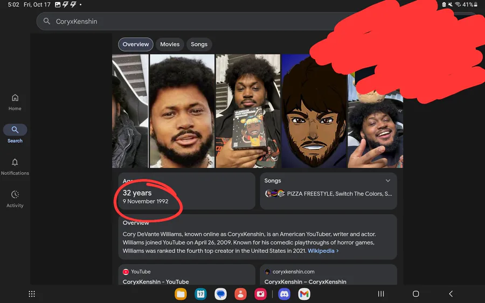
Task: Tap the magnifier icon in the search bar
Action: [47, 22]
